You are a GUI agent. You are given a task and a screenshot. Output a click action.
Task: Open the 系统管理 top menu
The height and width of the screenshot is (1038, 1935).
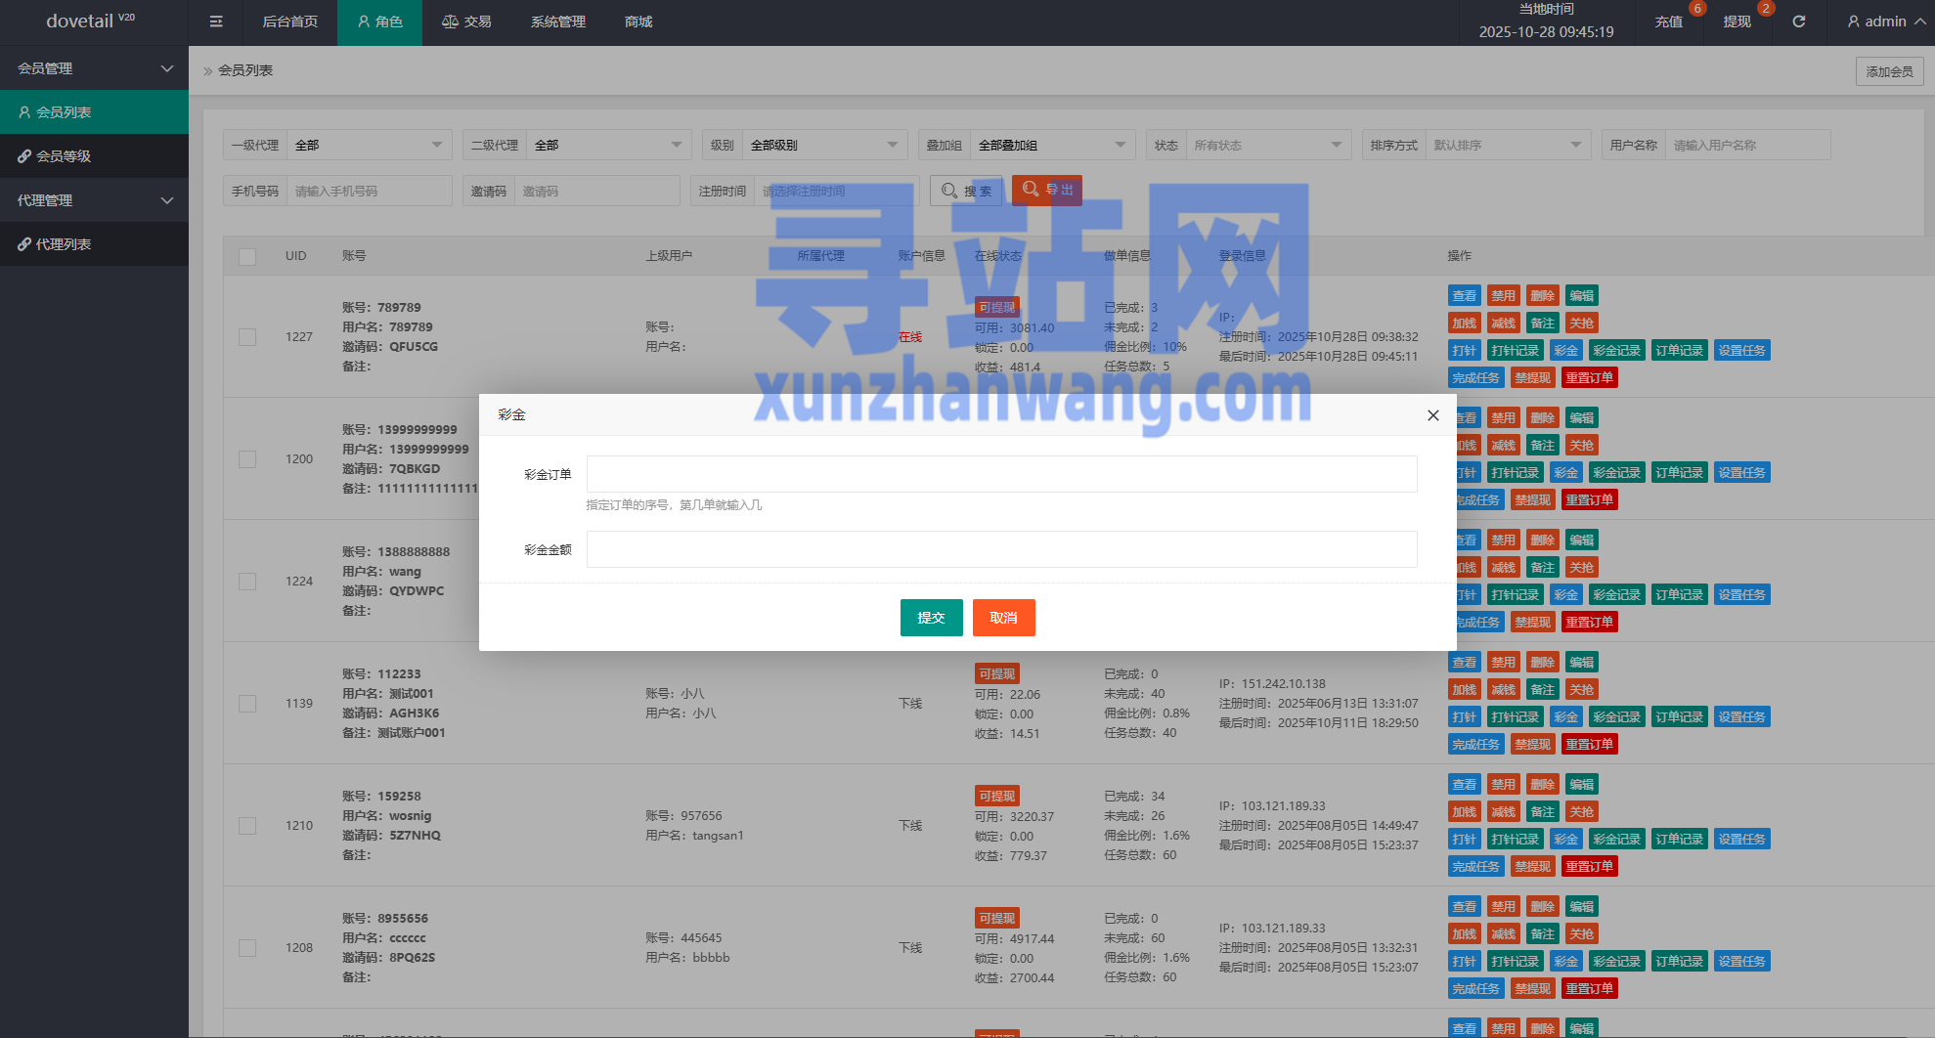coord(557,22)
